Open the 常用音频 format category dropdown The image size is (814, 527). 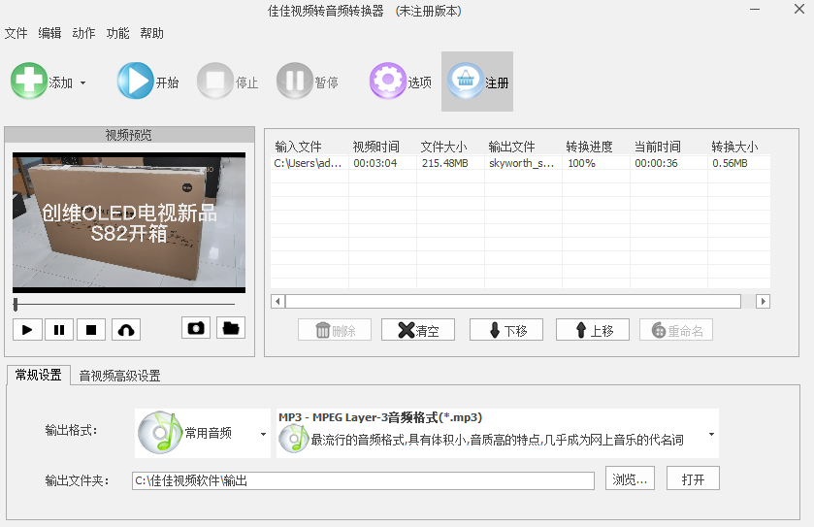coord(263,433)
